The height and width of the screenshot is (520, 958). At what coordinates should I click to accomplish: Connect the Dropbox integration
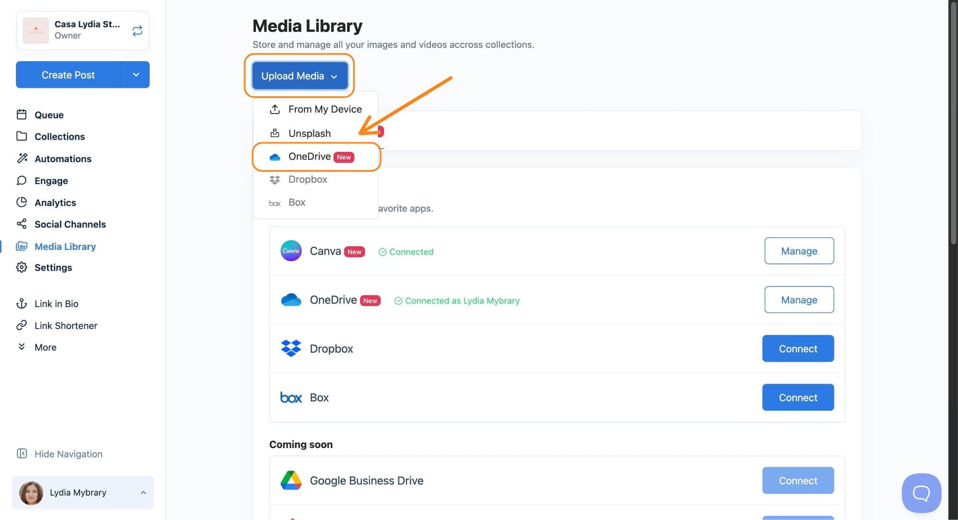coord(798,349)
